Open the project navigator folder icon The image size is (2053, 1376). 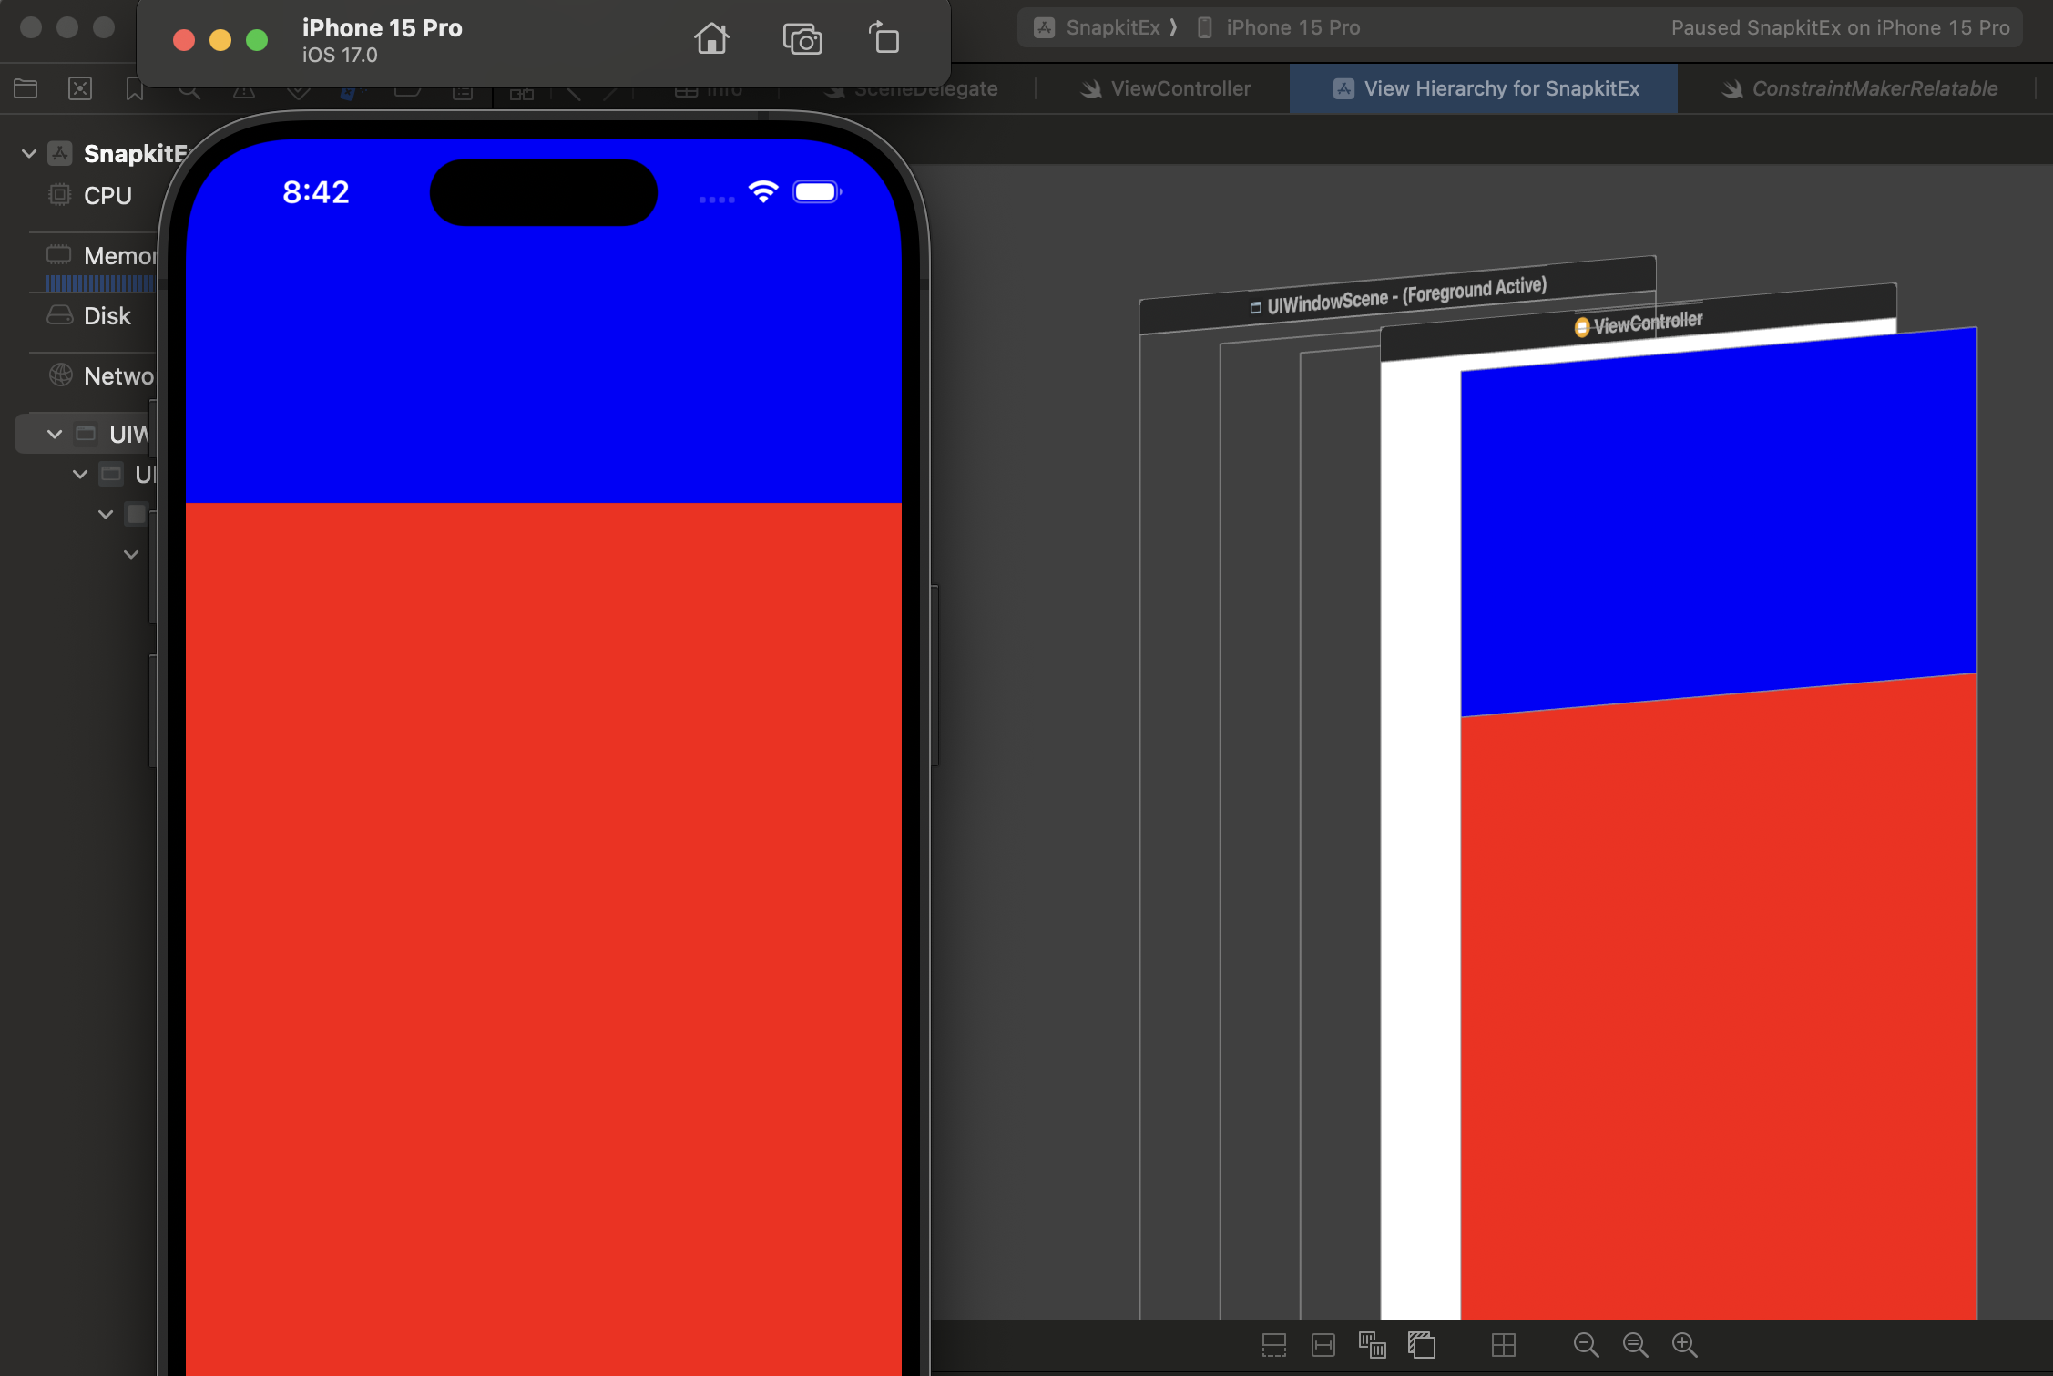(x=26, y=89)
